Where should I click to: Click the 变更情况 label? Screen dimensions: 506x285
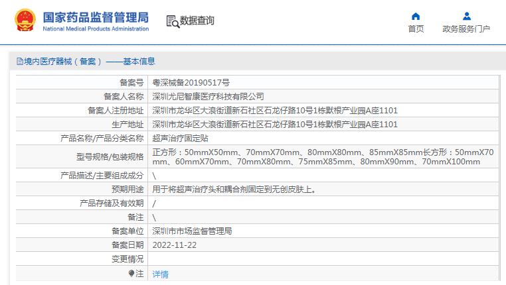click(127, 259)
